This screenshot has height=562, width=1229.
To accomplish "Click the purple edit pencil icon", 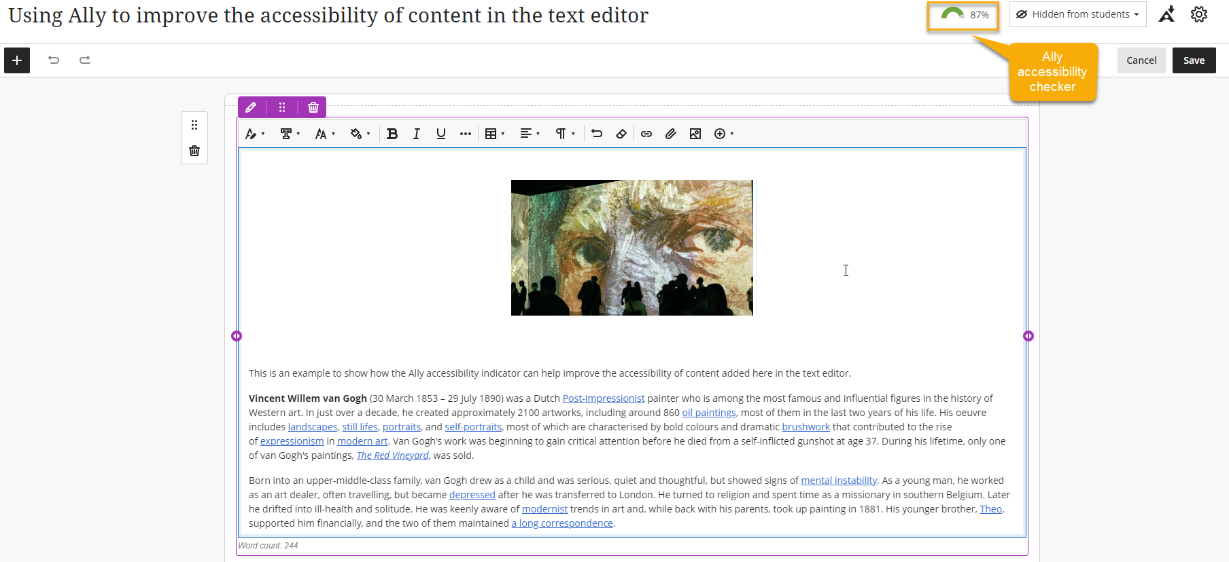I will [251, 107].
